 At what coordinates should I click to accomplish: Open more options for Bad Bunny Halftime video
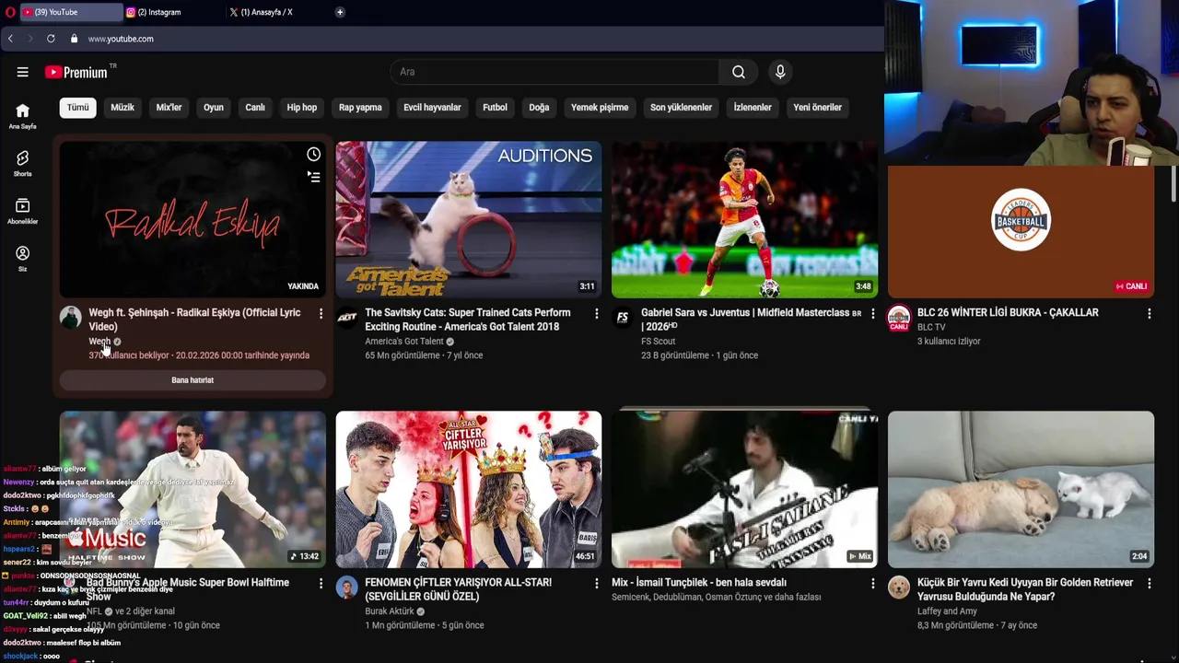pyautogui.click(x=321, y=584)
